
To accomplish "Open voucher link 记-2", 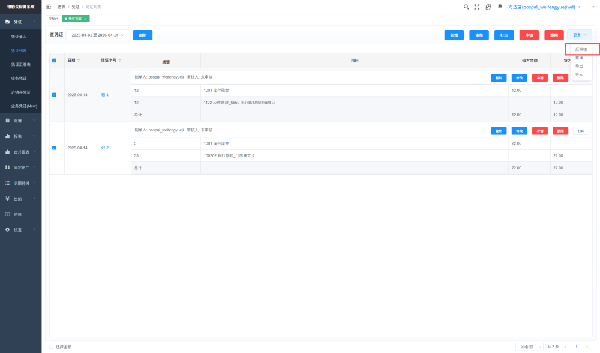I will [x=105, y=148].
